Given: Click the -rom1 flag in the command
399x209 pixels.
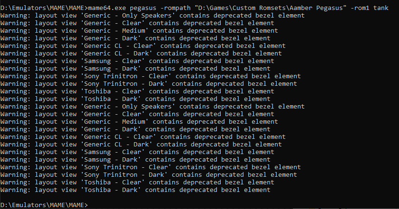Looking at the screenshot, I should pos(360,8).
